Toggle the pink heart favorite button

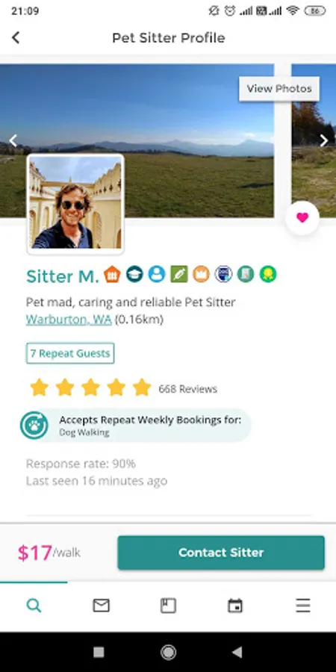click(x=302, y=218)
